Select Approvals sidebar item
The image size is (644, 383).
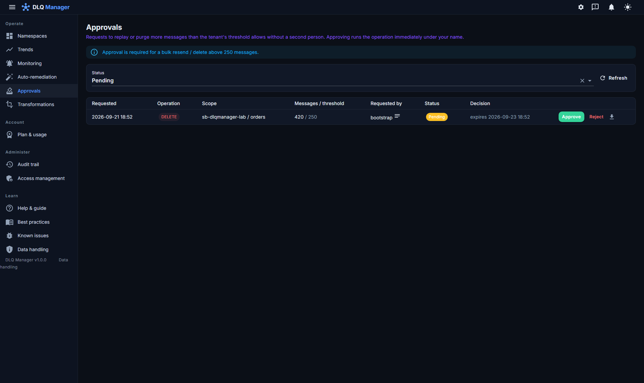pyautogui.click(x=39, y=91)
